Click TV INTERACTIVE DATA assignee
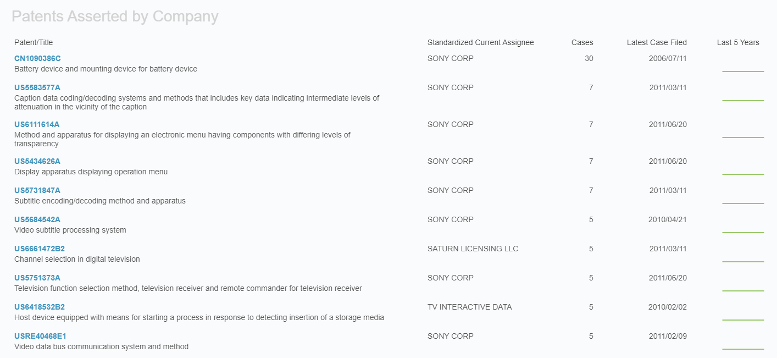Screen dimensions: 777x358 pos(469,307)
